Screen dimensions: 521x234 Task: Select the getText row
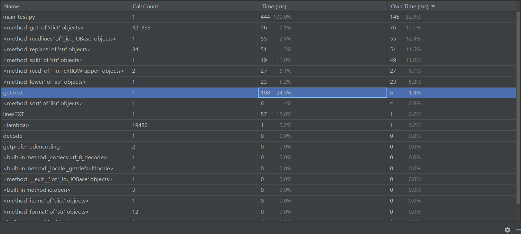coord(258,92)
